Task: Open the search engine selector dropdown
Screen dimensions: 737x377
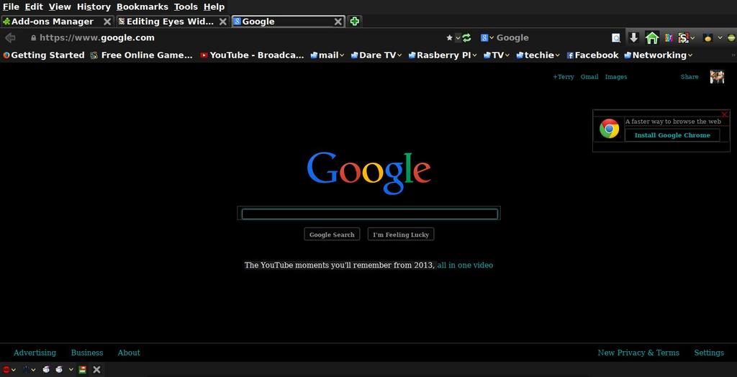Action: coord(492,37)
